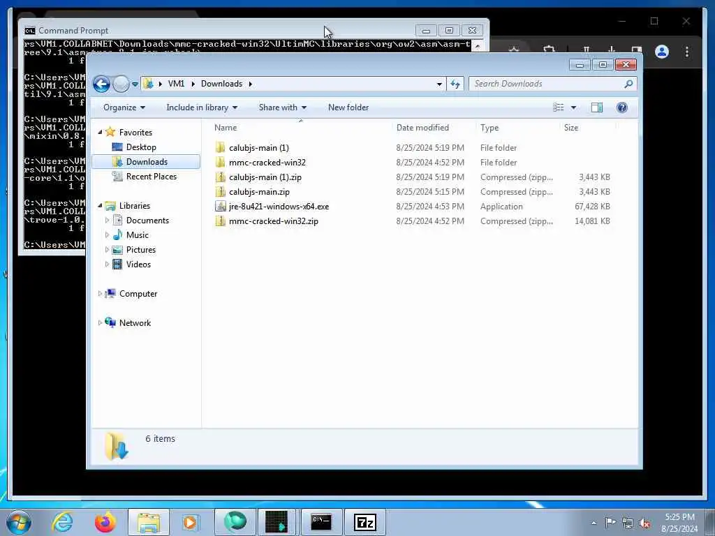Click the Downloads breadcrumb in address bar

[x=221, y=84]
